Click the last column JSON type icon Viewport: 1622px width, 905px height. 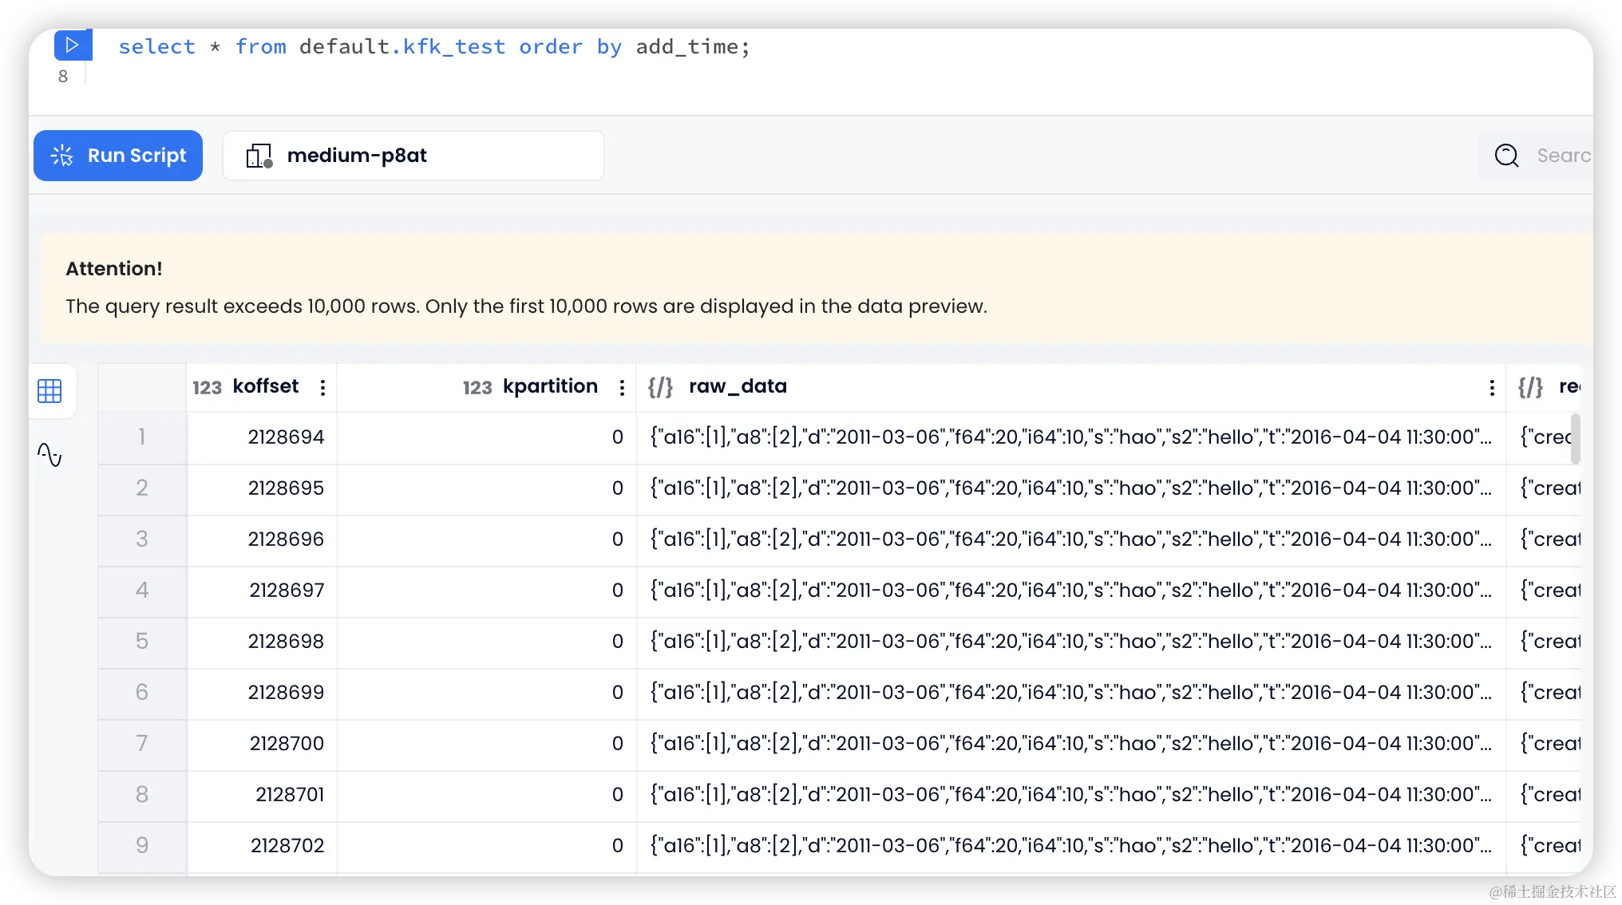point(1530,387)
